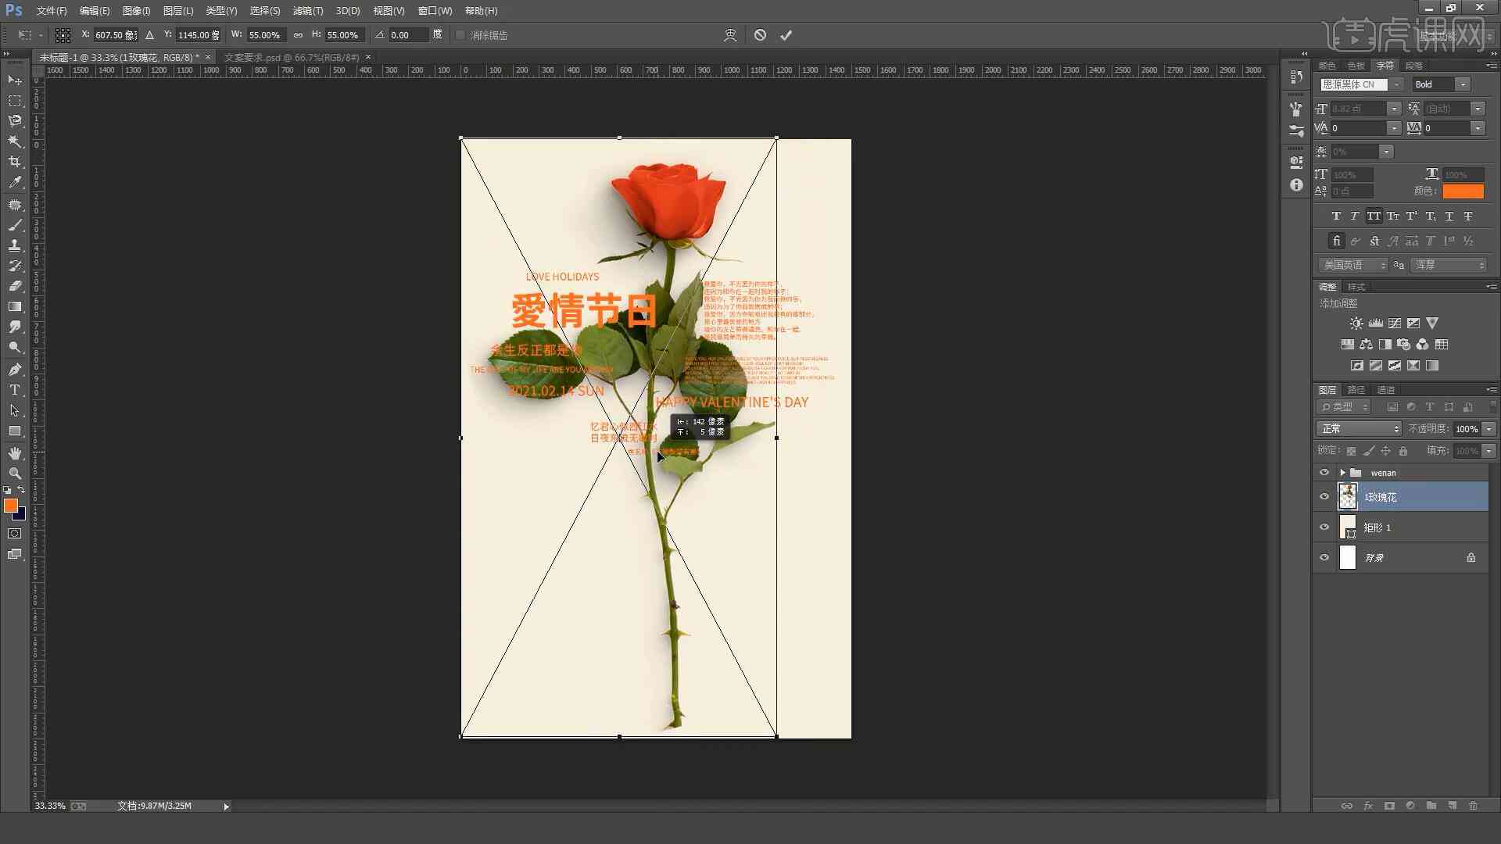This screenshot has width=1501, height=844.
Task: Select the Zoom tool
Action: click(x=14, y=474)
